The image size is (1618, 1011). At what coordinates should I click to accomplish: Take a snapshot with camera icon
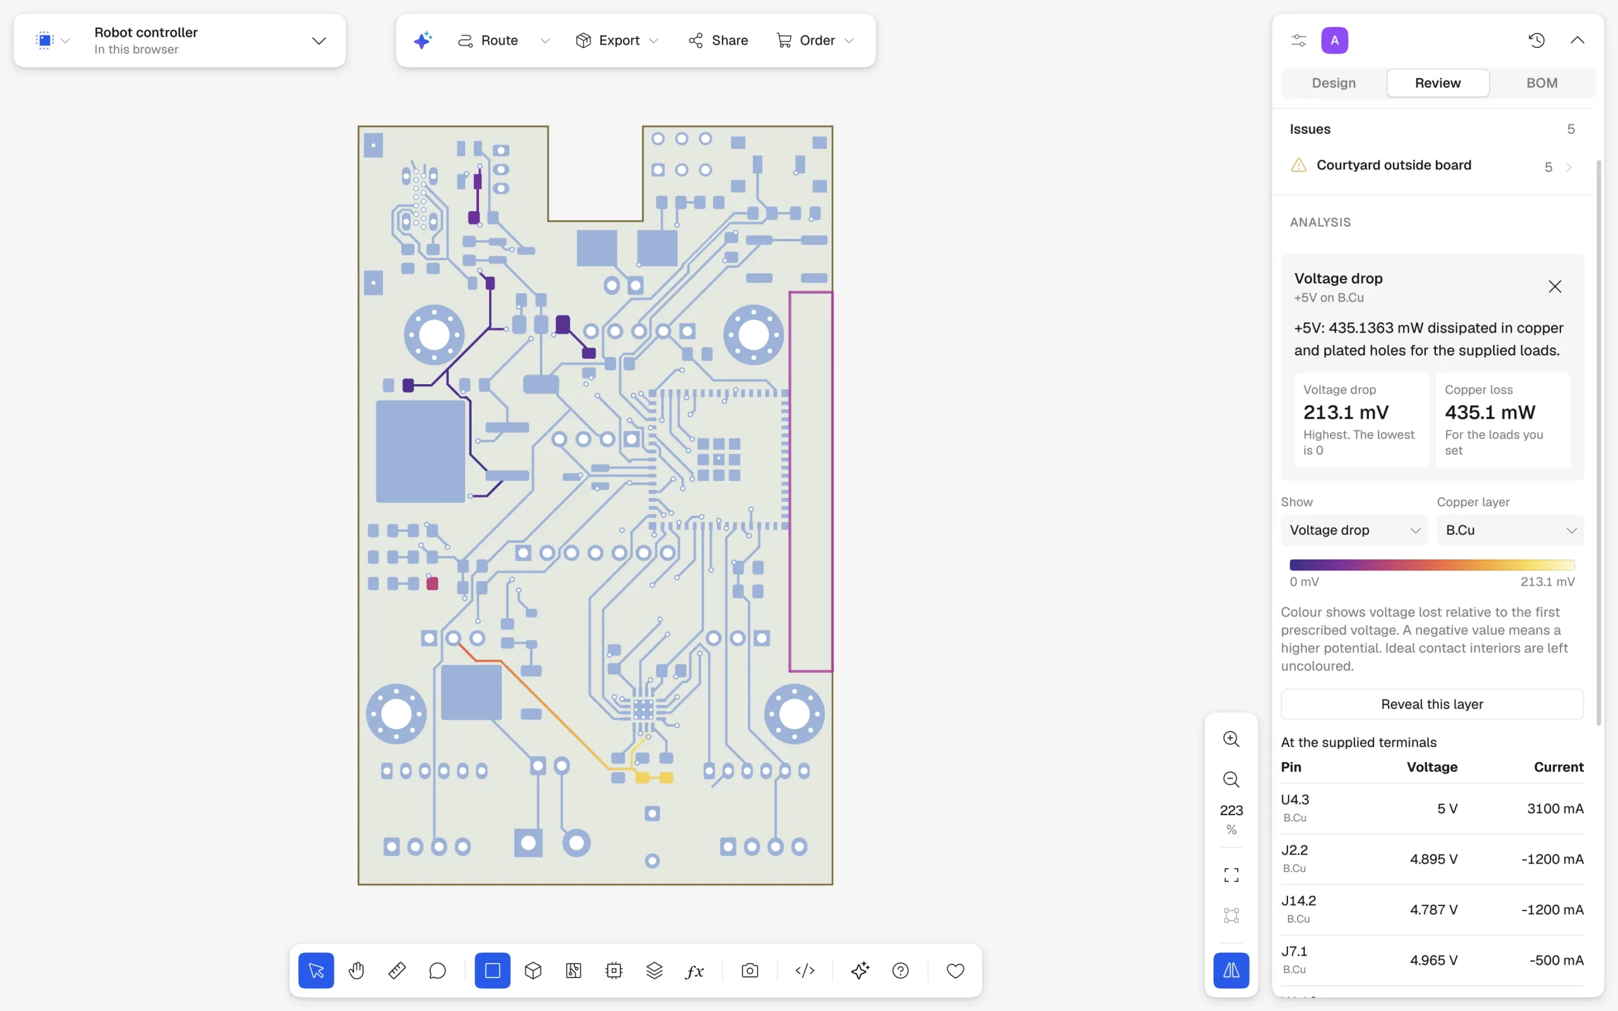(750, 970)
